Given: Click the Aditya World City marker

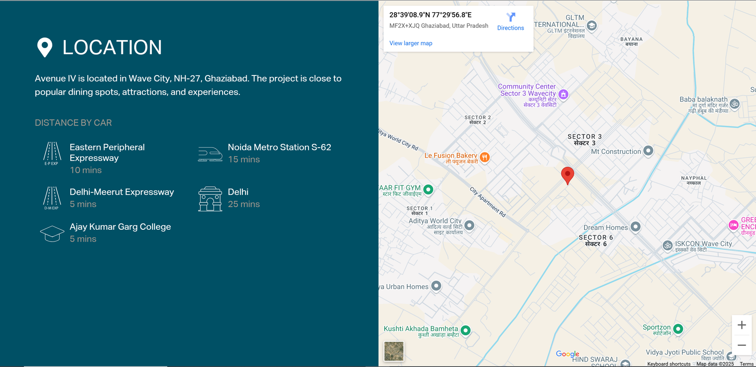Looking at the screenshot, I should [x=469, y=225].
